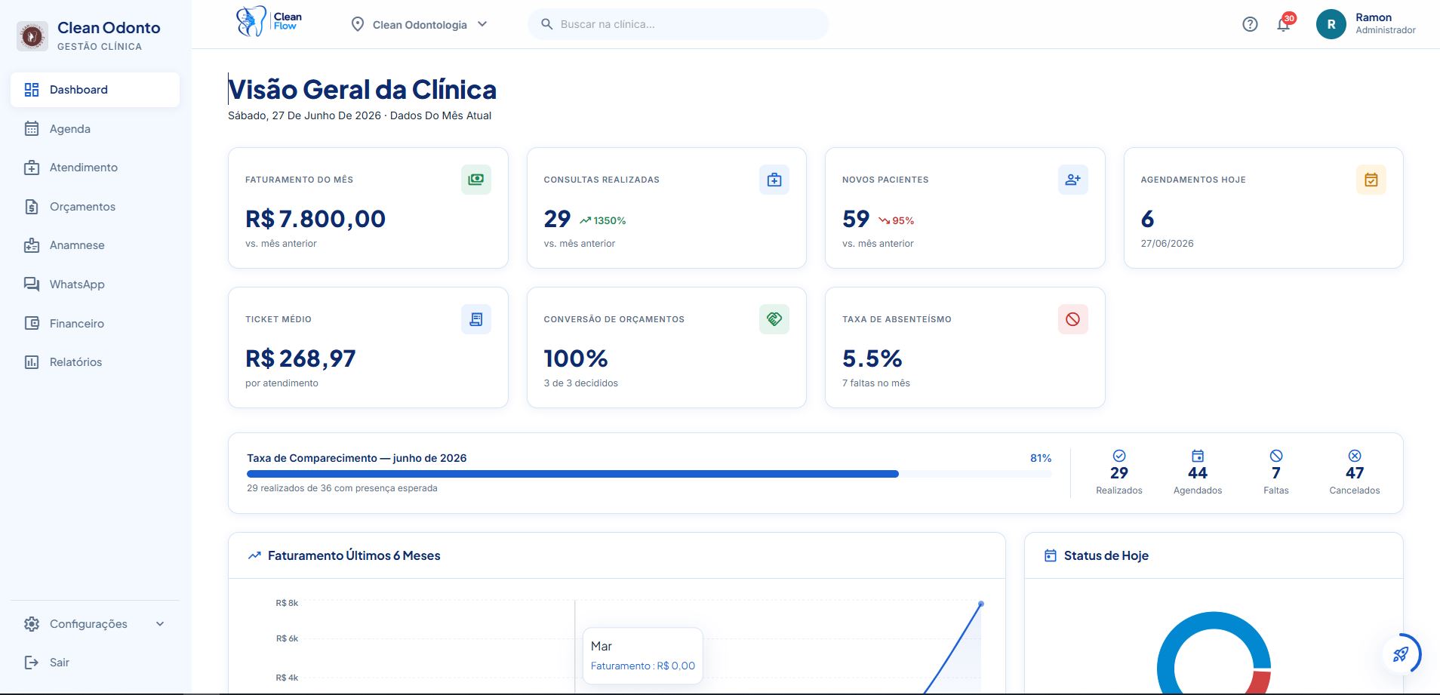Click the Consultas Realizadas medical bag icon
Screen dimensions: 1440x695
pyautogui.click(x=774, y=180)
